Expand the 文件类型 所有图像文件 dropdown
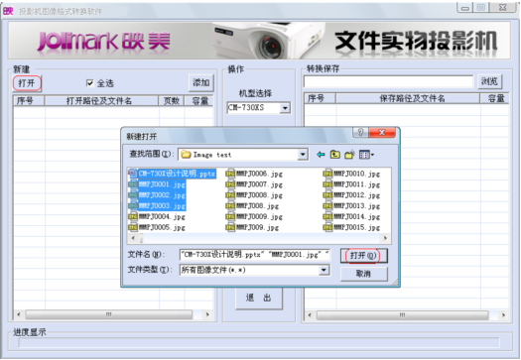 [324, 270]
